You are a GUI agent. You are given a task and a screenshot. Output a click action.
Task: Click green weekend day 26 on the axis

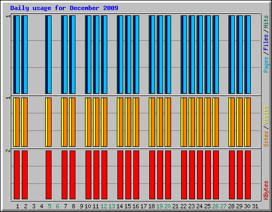(215, 206)
